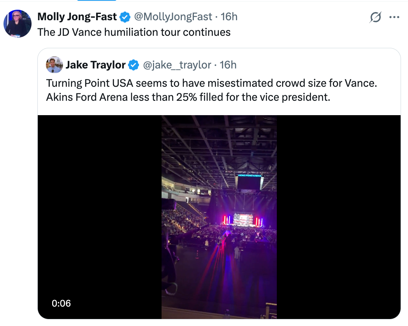Image resolution: width=408 pixels, height=326 pixels.
Task: Click the quoted text about Turning Point USA
Action: (212, 90)
